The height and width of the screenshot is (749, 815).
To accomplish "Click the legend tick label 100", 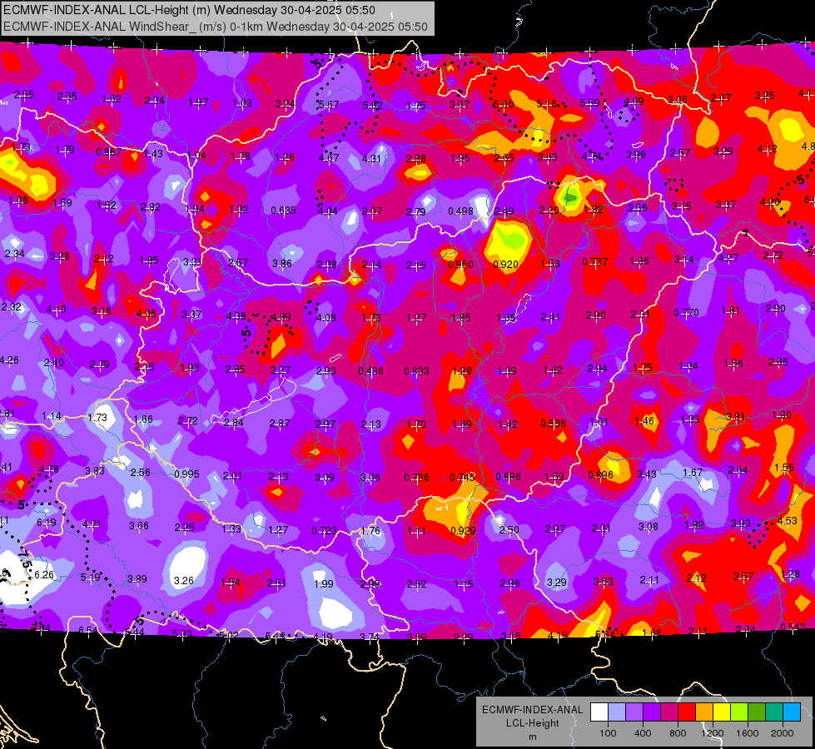I will [x=608, y=733].
